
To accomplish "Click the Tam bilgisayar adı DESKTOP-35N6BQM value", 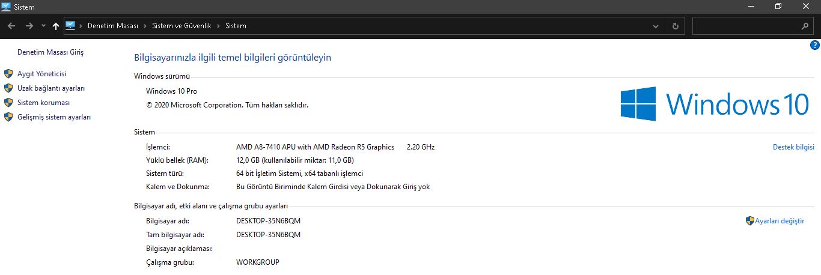I will coord(268,234).
